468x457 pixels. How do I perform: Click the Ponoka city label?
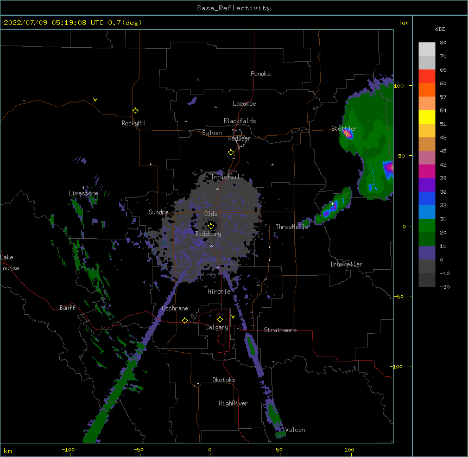click(261, 74)
